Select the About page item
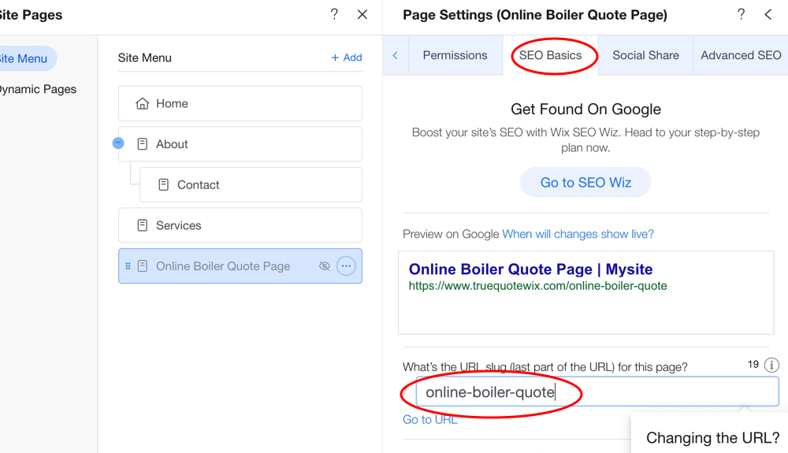 (x=240, y=144)
